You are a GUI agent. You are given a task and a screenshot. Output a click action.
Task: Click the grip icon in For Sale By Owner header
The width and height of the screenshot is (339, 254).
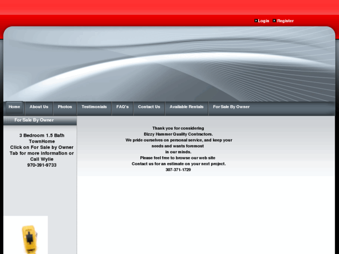point(8,120)
